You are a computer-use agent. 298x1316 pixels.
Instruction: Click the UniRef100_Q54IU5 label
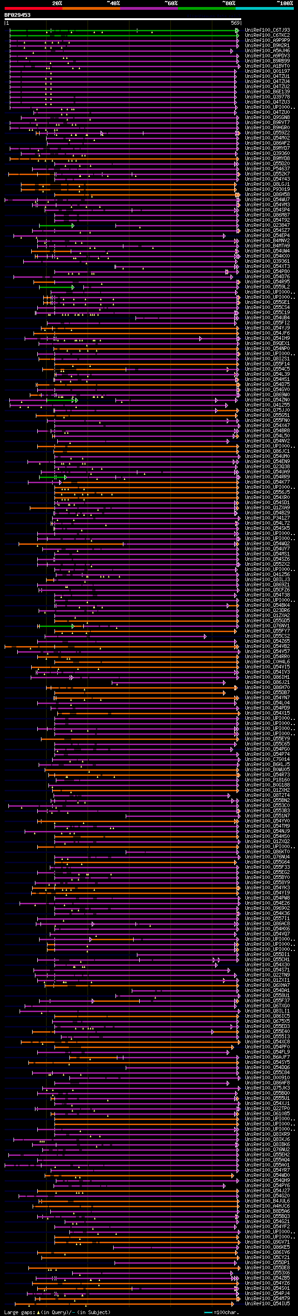(267, 1303)
